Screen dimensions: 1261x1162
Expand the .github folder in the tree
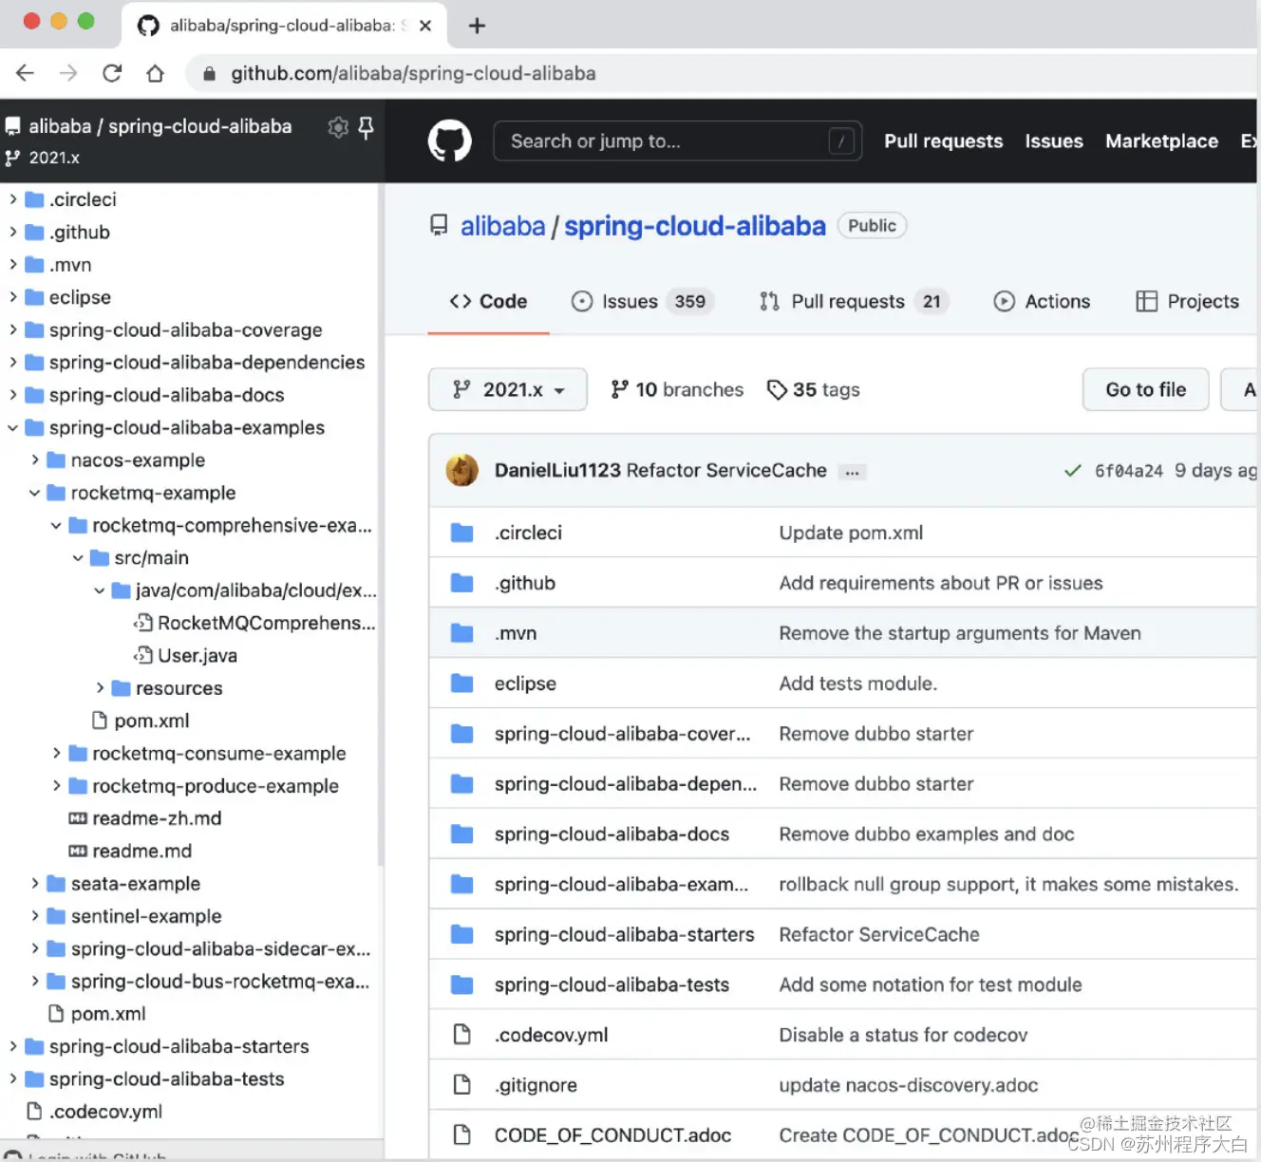(x=13, y=232)
